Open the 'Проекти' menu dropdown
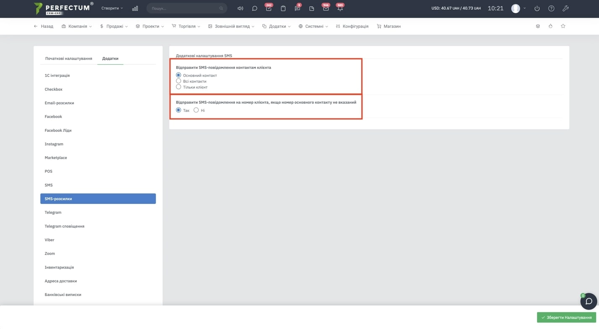This screenshot has height=329, width=599. click(150, 26)
